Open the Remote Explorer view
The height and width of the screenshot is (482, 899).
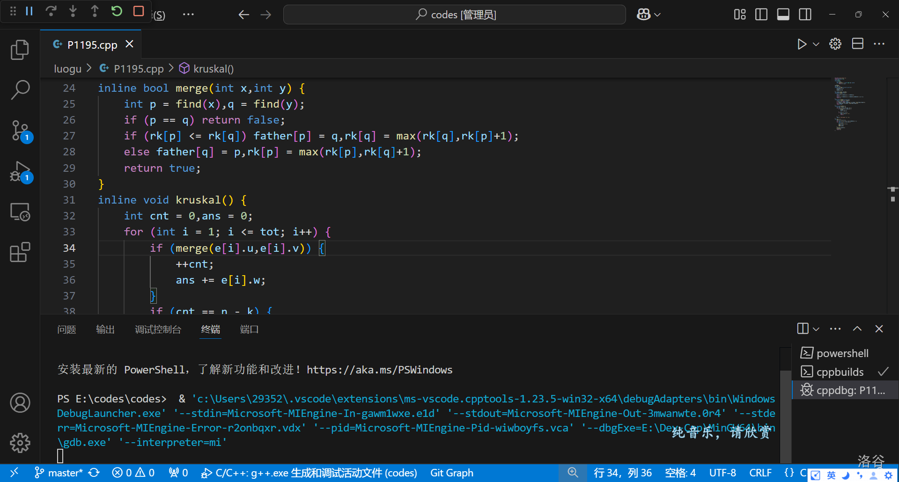[x=20, y=212]
